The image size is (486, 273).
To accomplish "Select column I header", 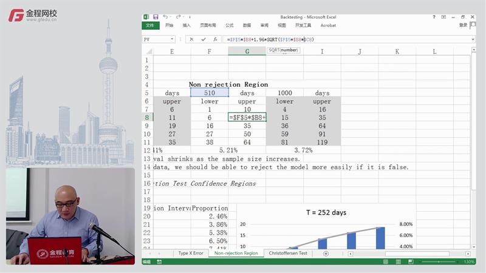I will (x=322, y=52).
